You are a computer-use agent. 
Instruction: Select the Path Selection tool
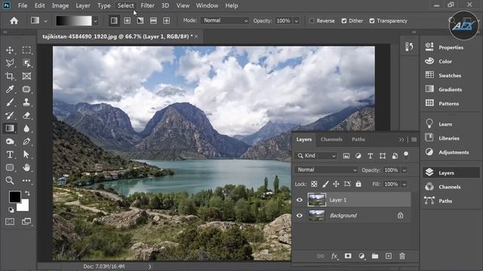pos(26,154)
